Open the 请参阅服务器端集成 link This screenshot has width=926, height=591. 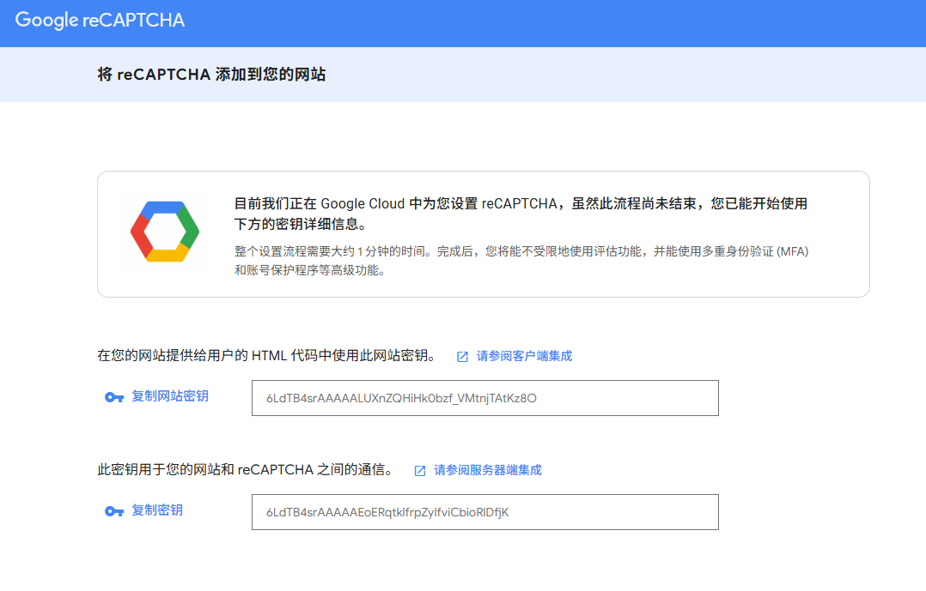[487, 470]
